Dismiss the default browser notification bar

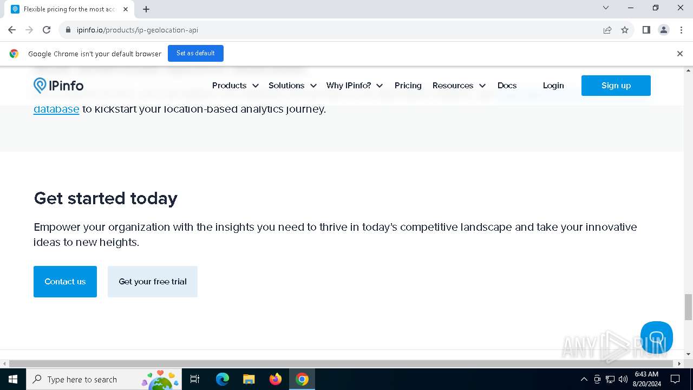click(680, 54)
